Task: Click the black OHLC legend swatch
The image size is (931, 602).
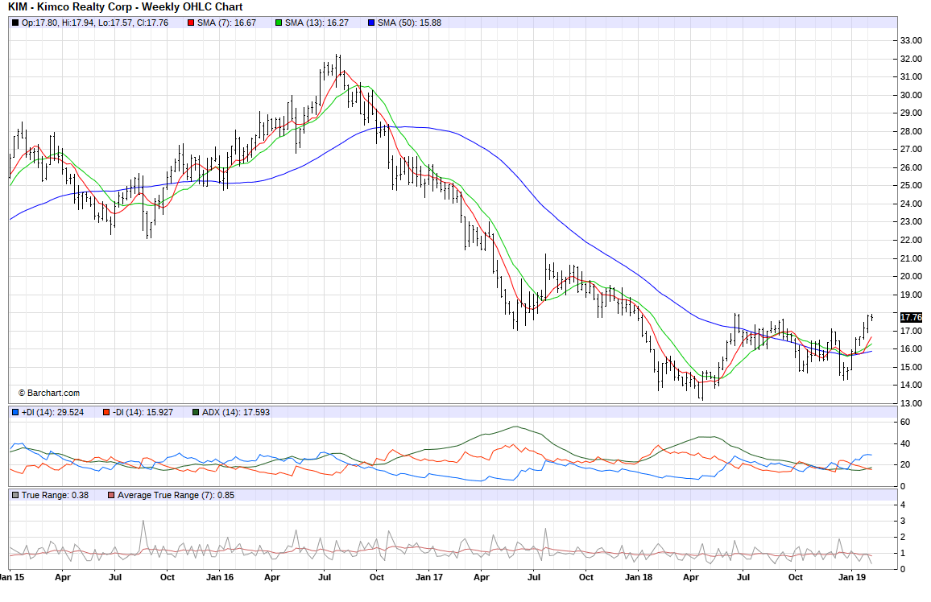Action: click(15, 23)
